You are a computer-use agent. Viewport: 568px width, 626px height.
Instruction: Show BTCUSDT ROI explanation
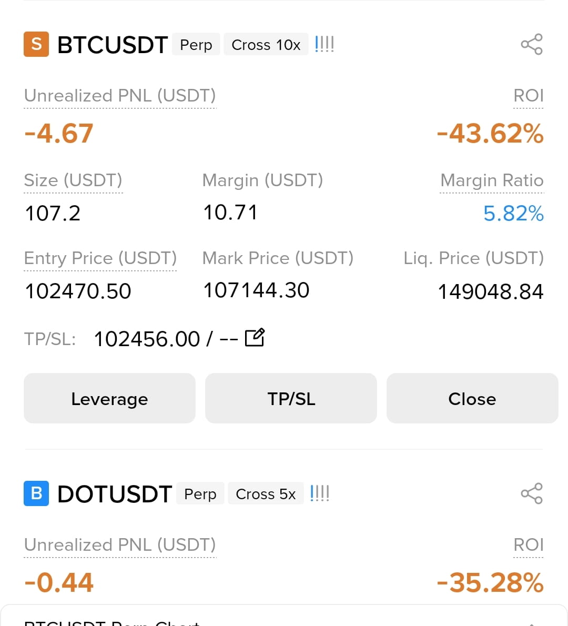pos(529,96)
